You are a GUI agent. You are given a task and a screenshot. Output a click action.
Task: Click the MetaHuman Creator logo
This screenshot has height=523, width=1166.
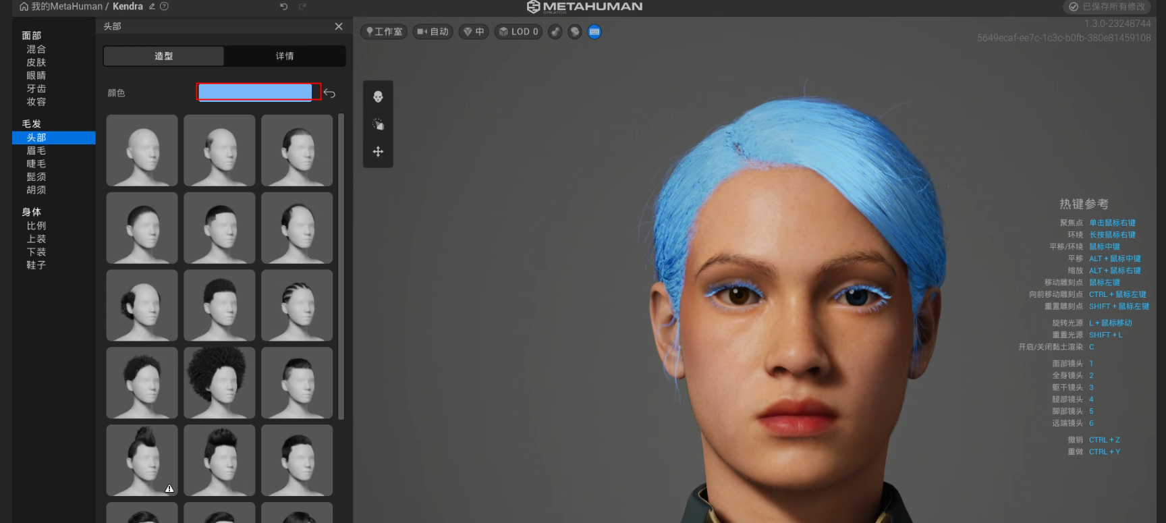(584, 7)
